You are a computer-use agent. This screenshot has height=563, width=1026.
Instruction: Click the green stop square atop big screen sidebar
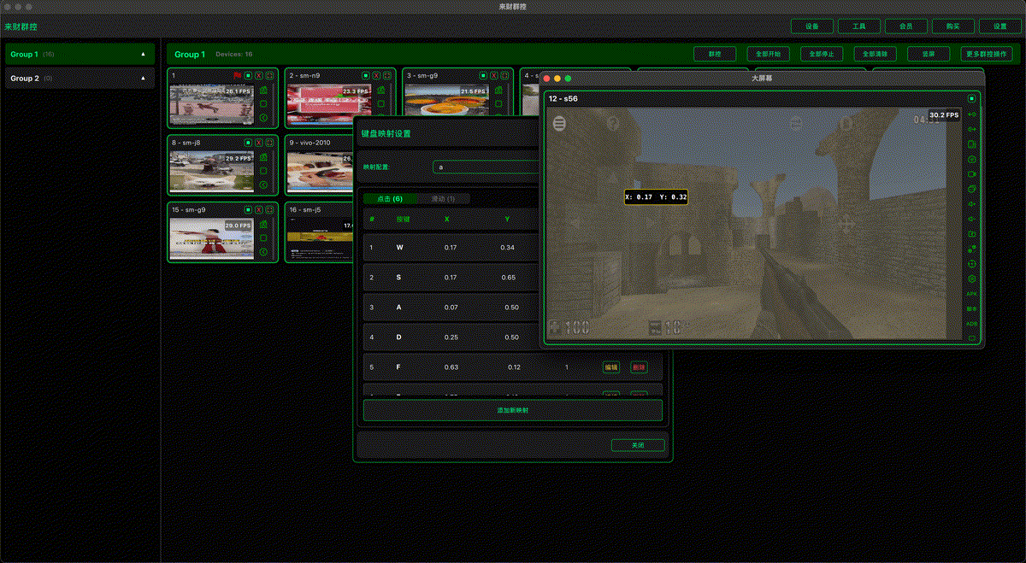(x=971, y=99)
